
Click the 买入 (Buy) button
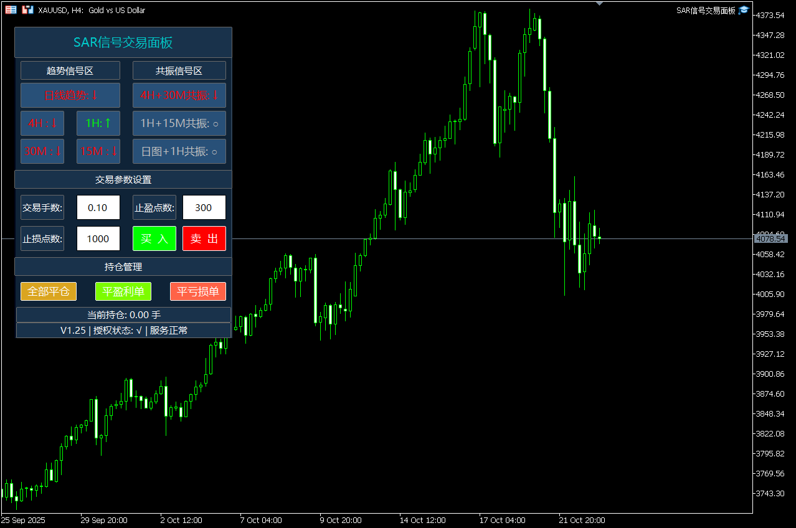point(154,238)
